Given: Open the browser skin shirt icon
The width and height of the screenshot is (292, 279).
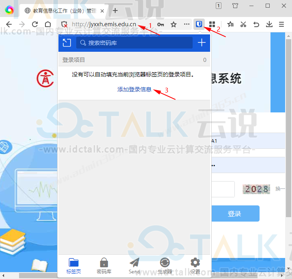Looking at the screenshot, I should pyautogui.click(x=235, y=6).
